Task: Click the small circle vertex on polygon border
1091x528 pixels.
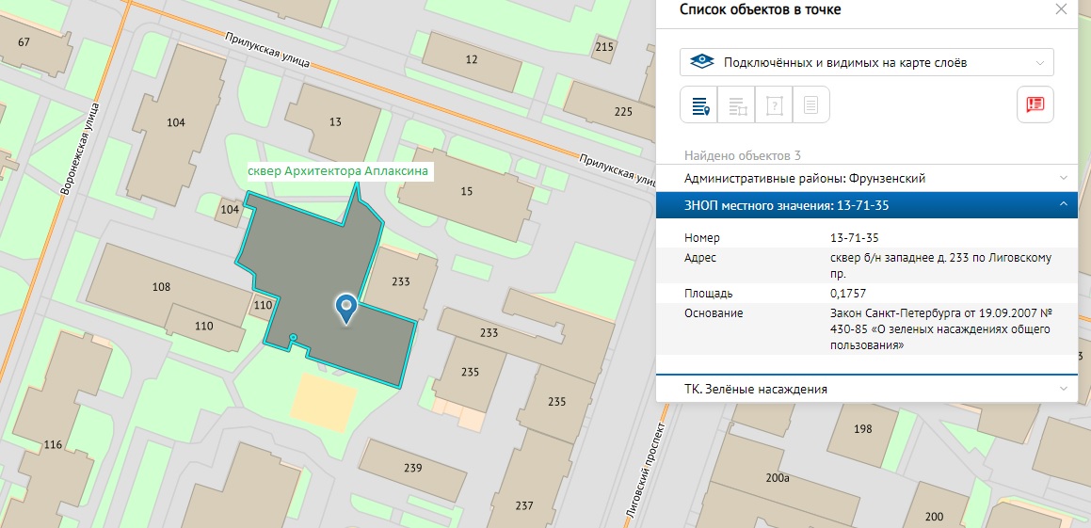Action: (294, 337)
